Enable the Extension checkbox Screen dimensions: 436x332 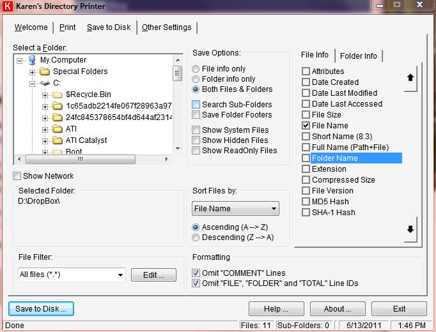pos(306,169)
